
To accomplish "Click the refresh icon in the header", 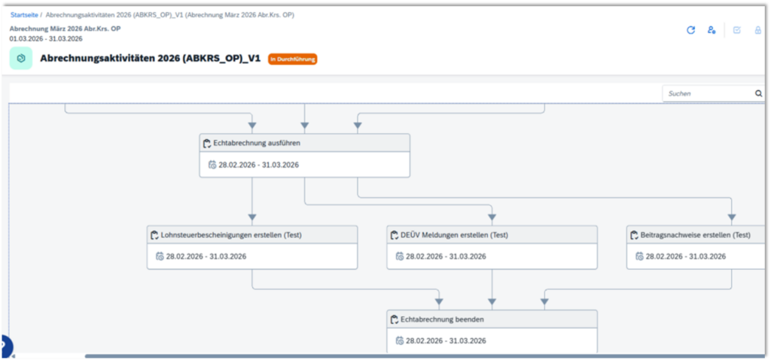I will point(690,30).
